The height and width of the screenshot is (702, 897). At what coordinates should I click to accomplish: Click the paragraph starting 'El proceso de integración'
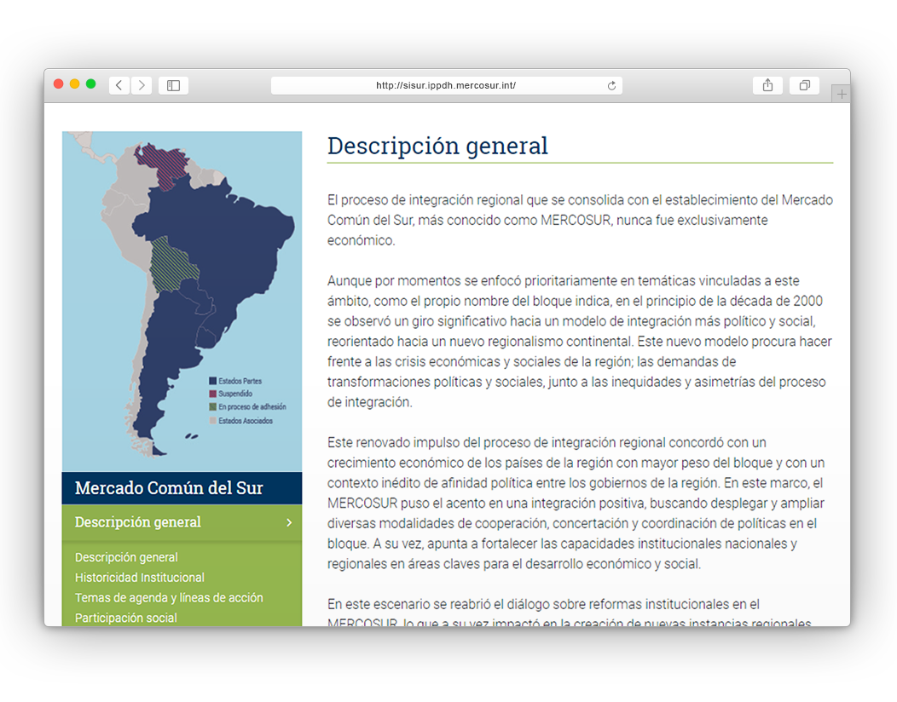[x=580, y=220]
